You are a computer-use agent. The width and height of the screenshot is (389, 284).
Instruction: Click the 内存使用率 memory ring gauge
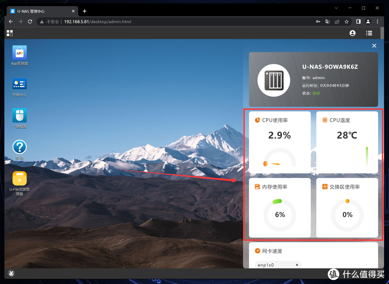pyautogui.click(x=280, y=215)
